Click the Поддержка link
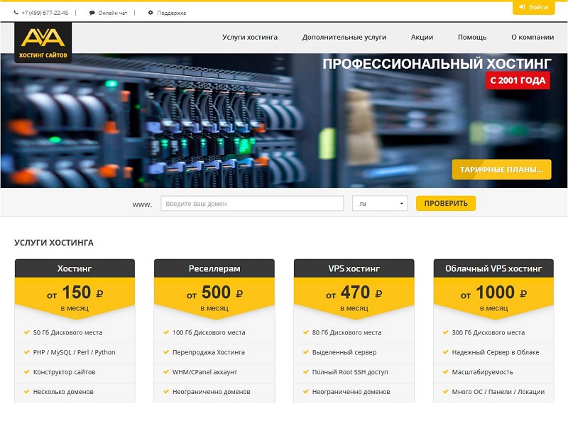Viewport: 568px width, 421px height. pyautogui.click(x=171, y=13)
